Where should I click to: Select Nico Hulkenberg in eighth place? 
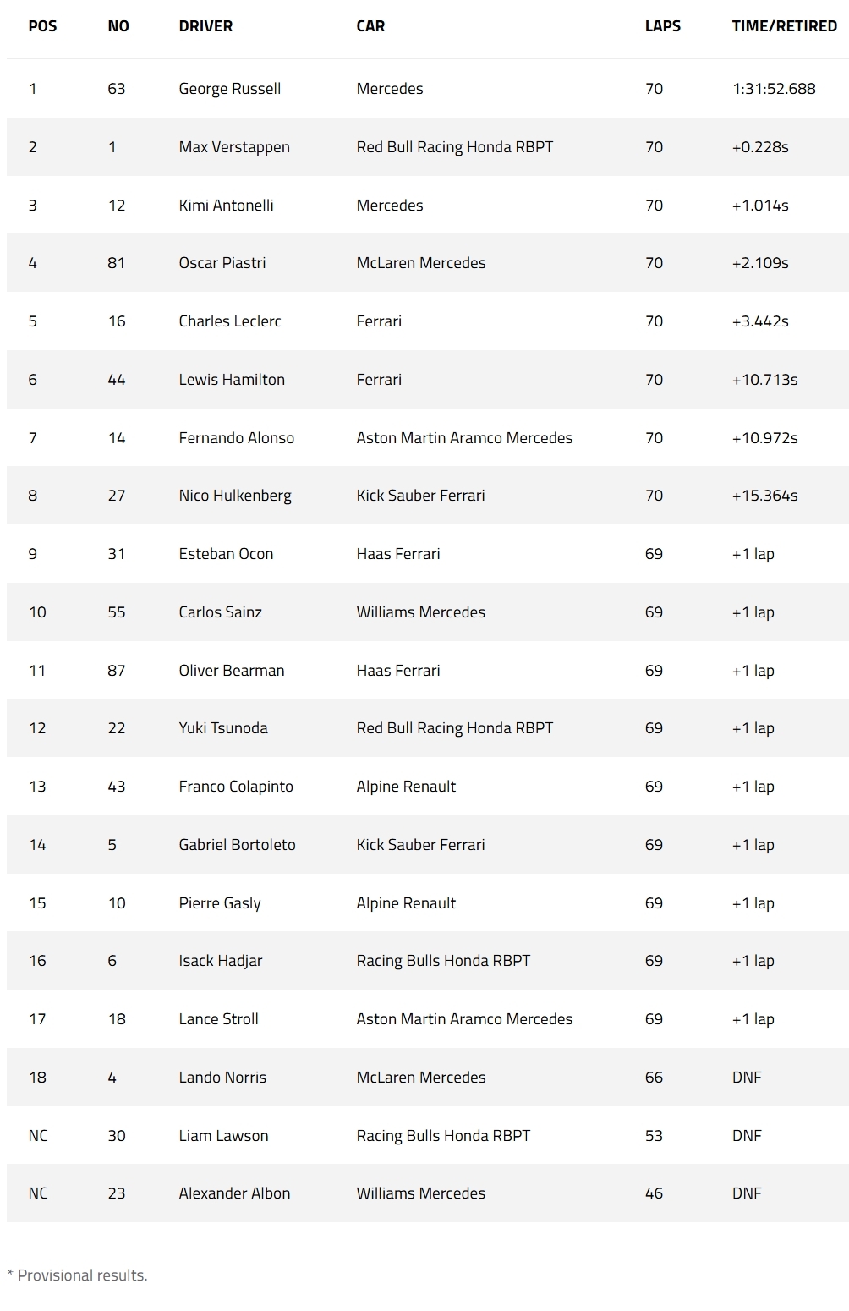pos(235,496)
